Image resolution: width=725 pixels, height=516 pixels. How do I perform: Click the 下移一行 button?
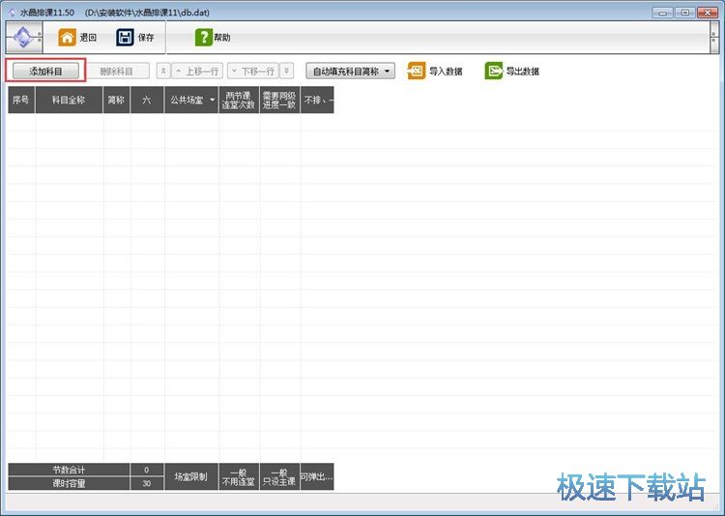pyautogui.click(x=253, y=72)
